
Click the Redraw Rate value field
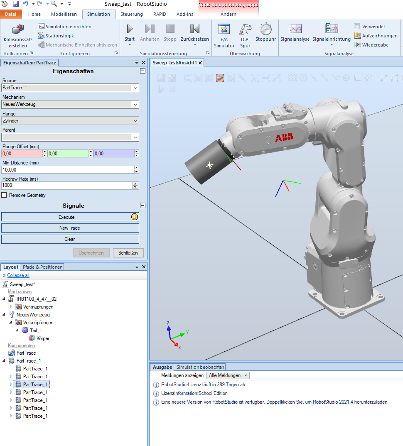click(x=67, y=186)
